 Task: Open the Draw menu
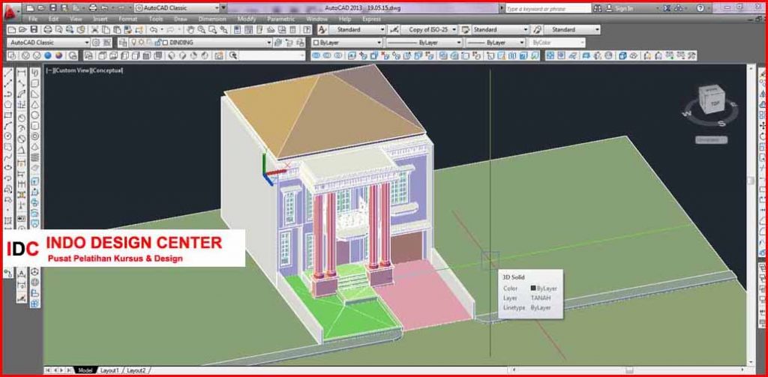[x=181, y=19]
